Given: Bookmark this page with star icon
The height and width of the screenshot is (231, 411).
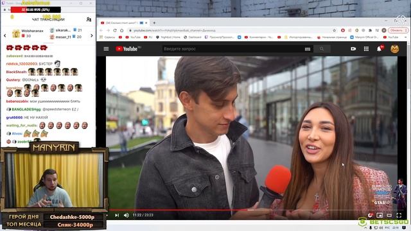Looking at the screenshot, I should pyautogui.click(x=334, y=30).
